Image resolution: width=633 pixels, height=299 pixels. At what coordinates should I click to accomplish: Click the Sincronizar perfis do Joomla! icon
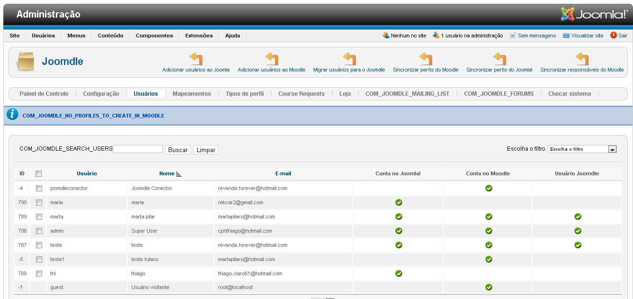coord(499,59)
